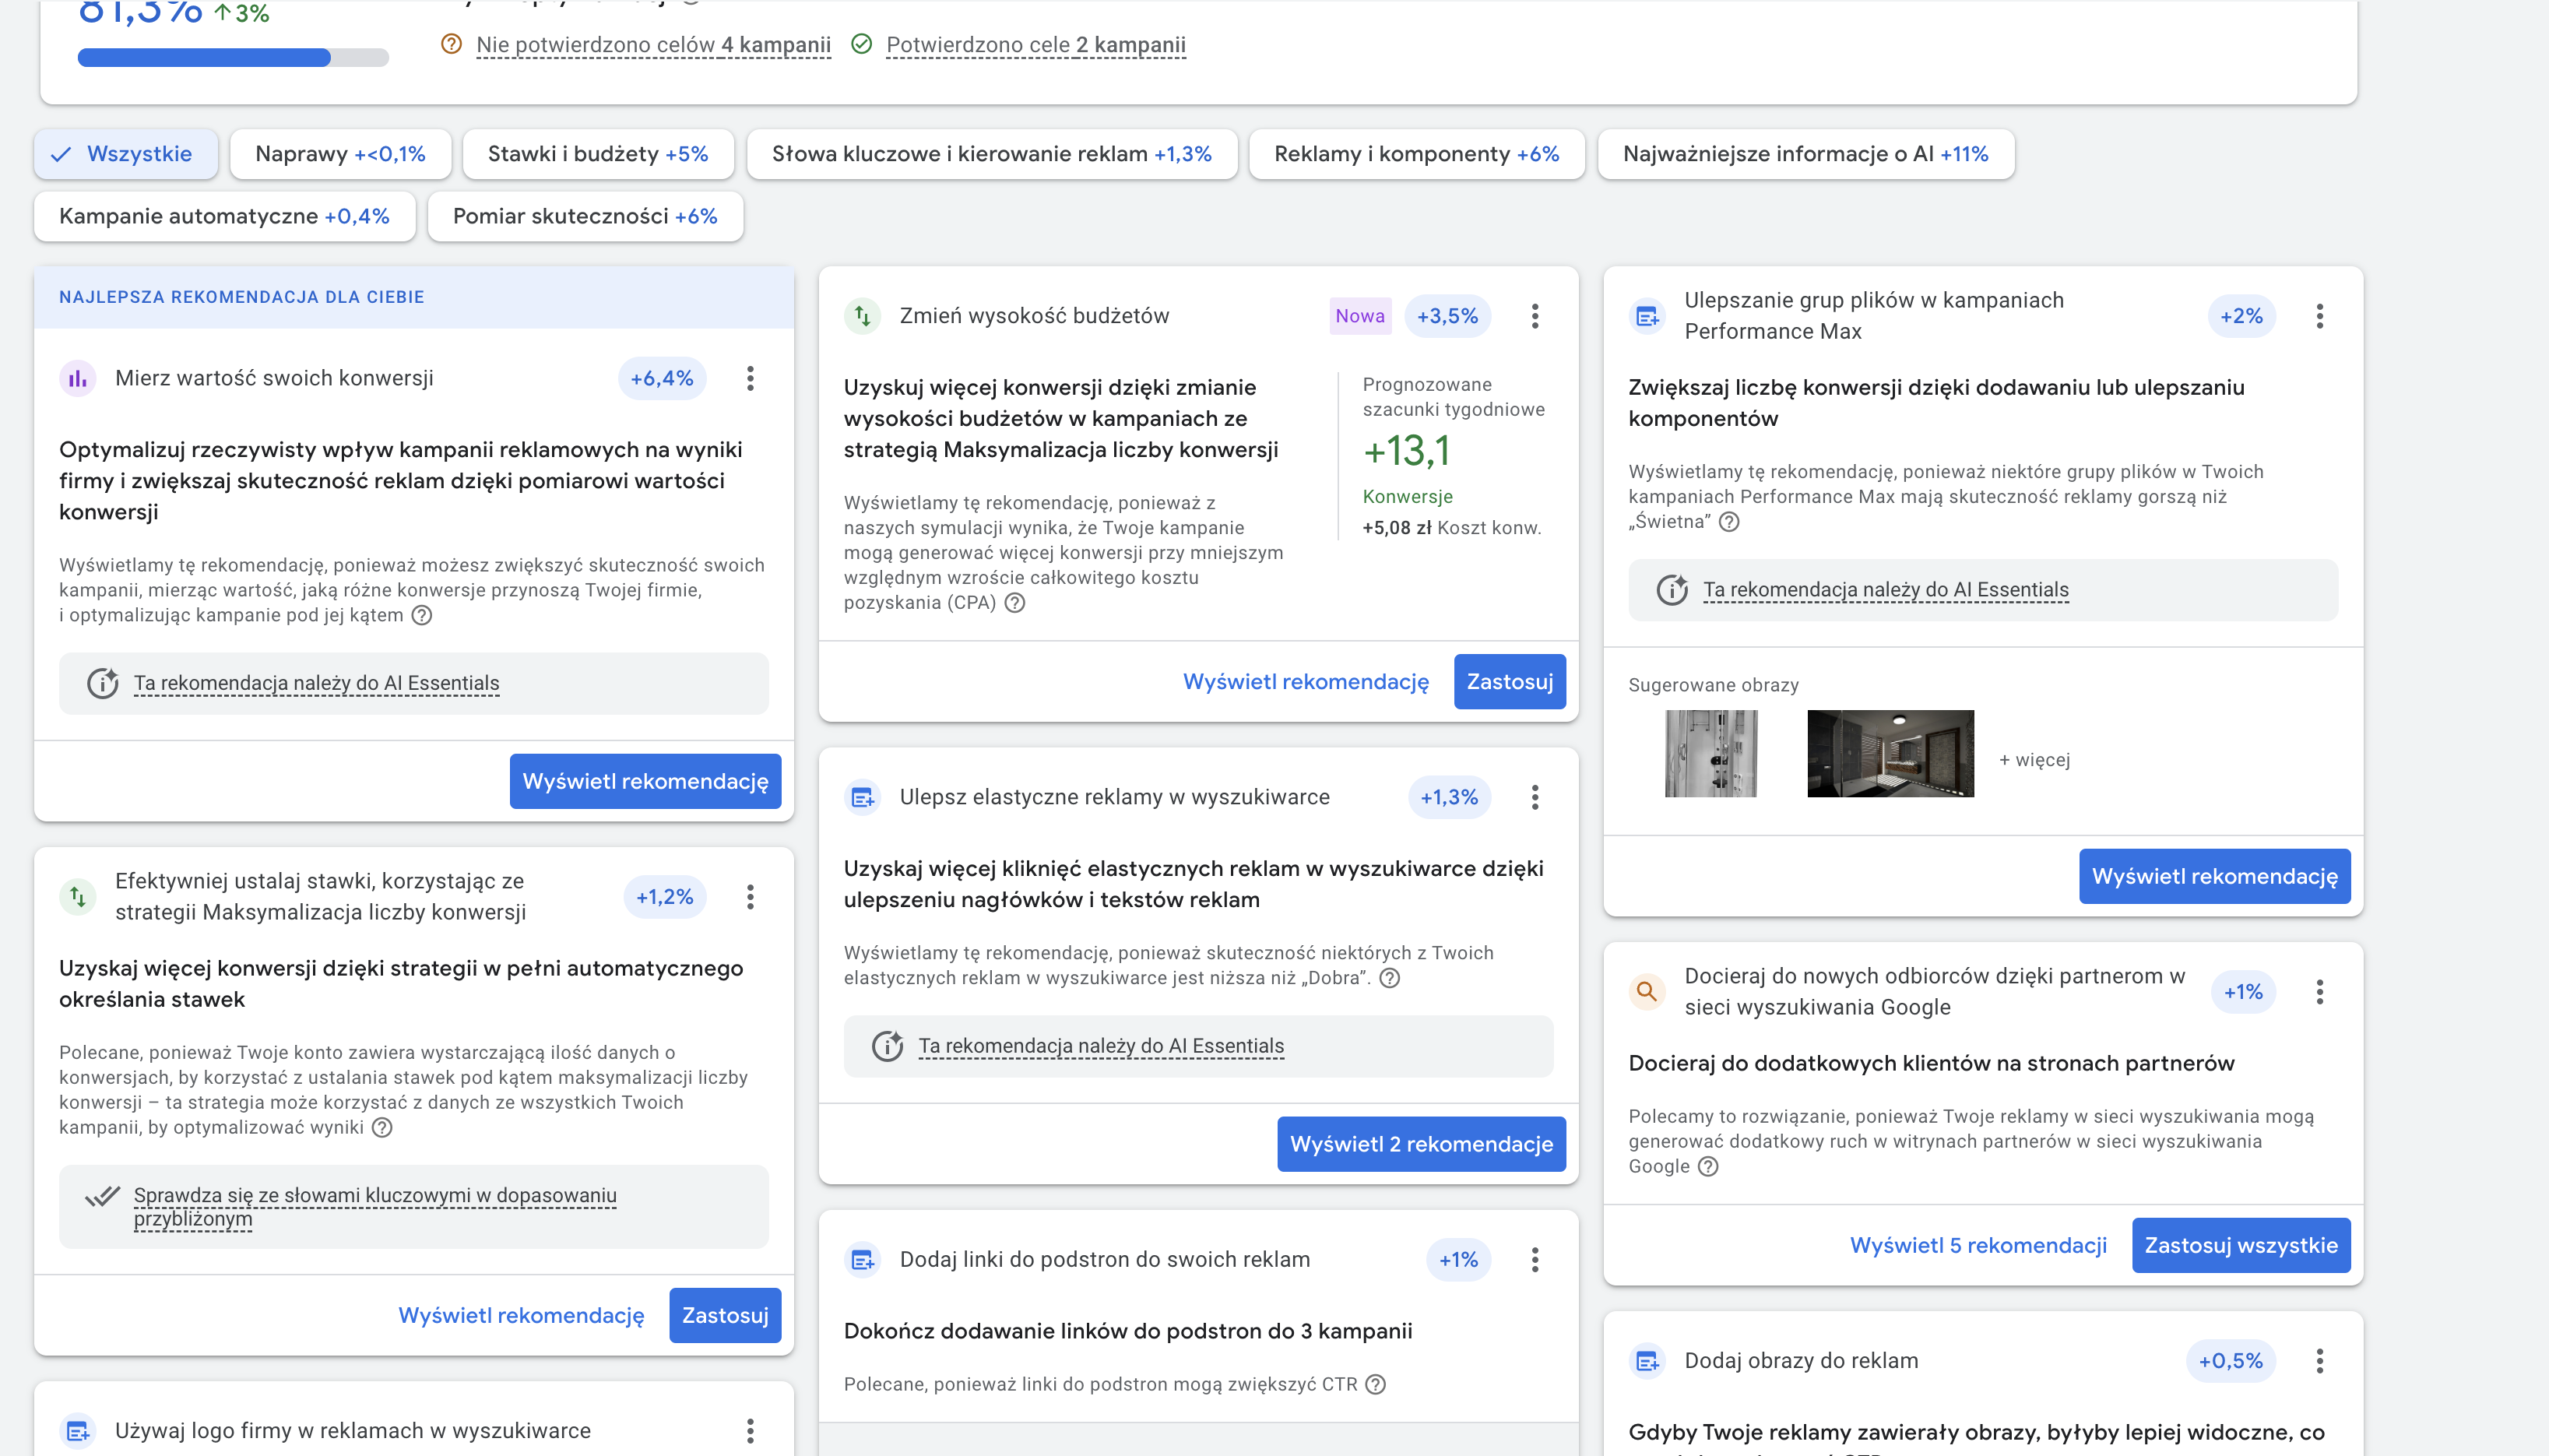Screen dimensions: 2549x1456
Task: Open more options for Dodaj obrazy do reklam
Action: (x=2319, y=1361)
